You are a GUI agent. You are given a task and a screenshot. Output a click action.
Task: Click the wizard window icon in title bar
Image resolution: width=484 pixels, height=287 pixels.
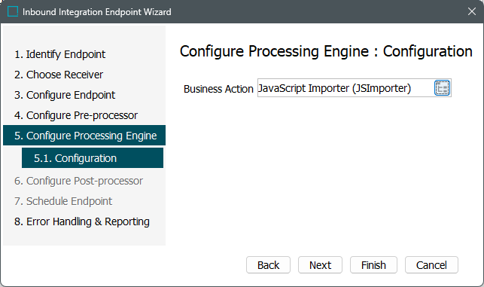[x=13, y=12]
